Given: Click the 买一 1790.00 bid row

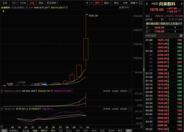Looking at the screenshot, I should 164,31.
